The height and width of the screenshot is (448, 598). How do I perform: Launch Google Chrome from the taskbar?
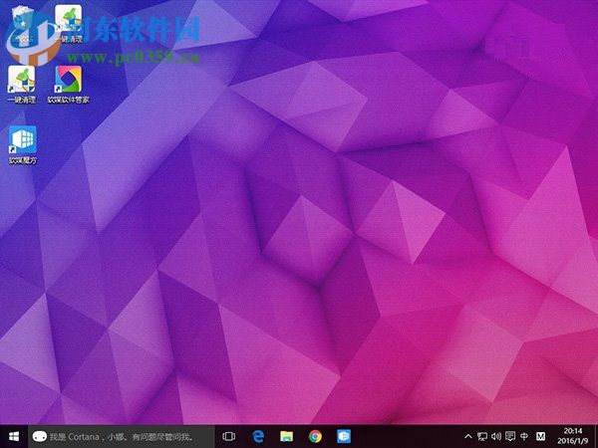coord(315,437)
